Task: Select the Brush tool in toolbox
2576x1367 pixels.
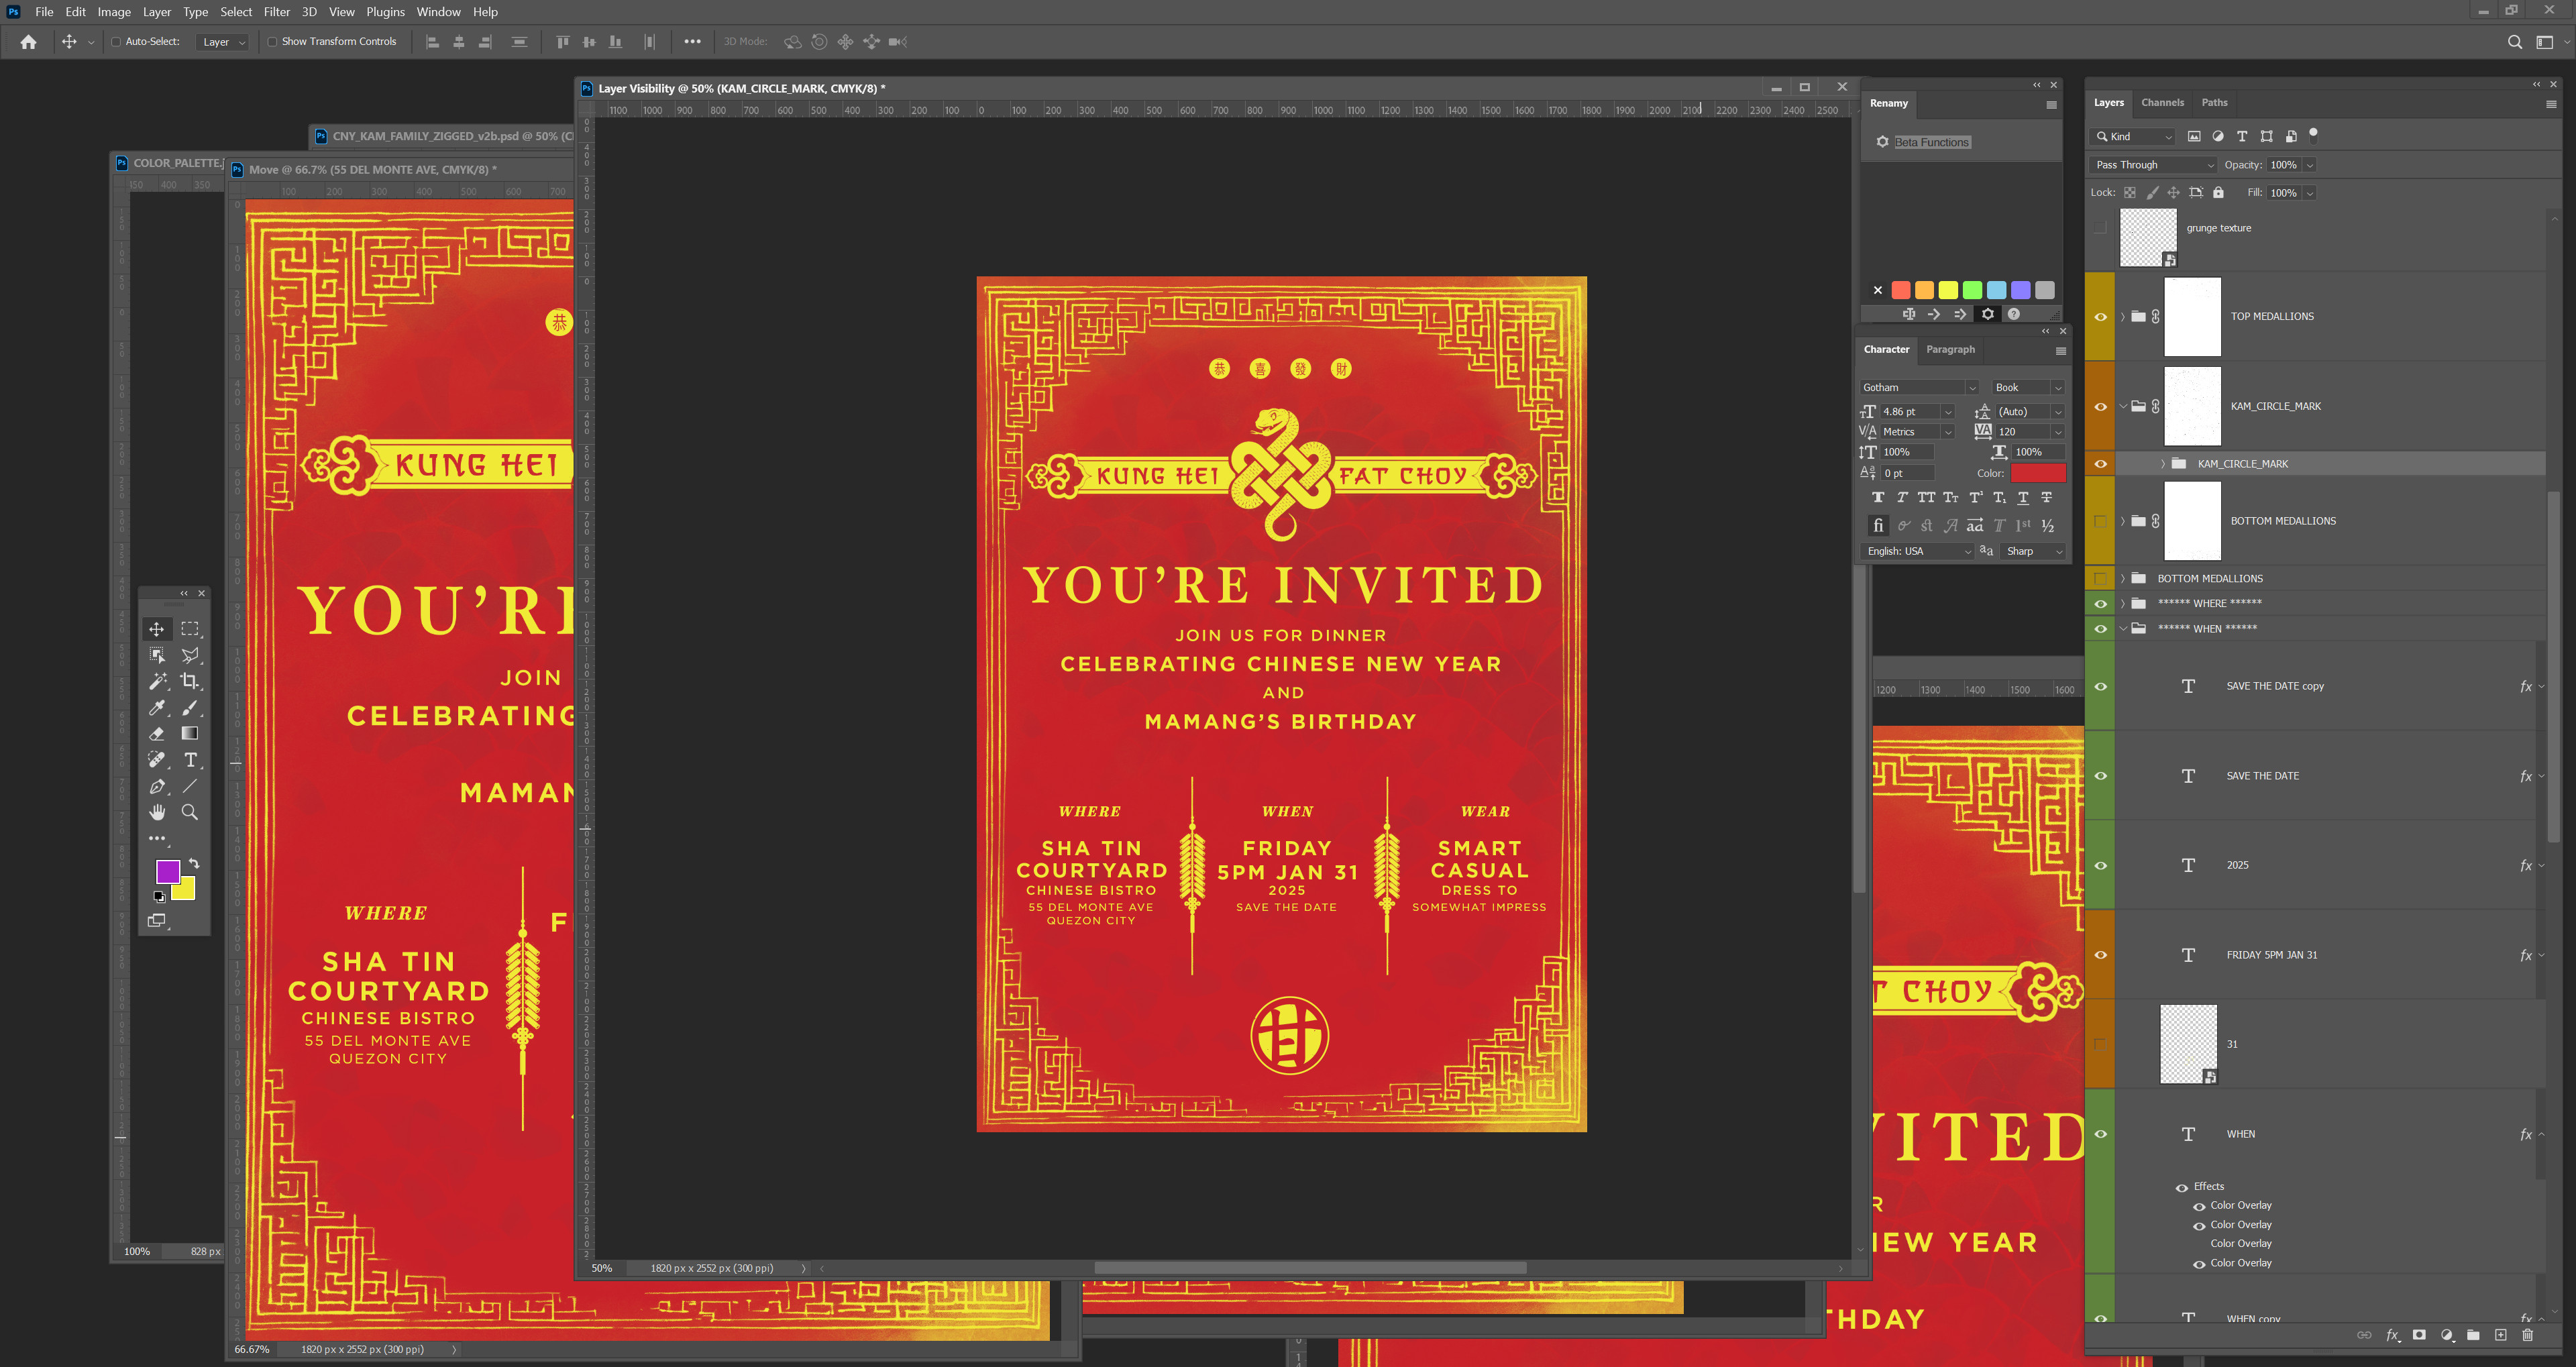Action: [190, 708]
